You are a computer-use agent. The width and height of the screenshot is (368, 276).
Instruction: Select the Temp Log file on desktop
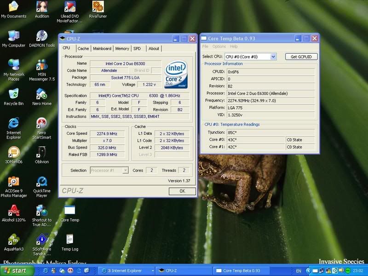pyautogui.click(x=70, y=242)
